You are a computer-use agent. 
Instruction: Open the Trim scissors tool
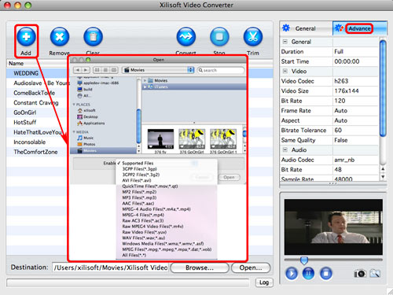pyautogui.click(x=253, y=37)
